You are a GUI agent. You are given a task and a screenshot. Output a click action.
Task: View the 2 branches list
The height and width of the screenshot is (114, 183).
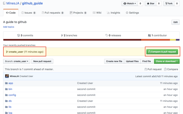69,35
